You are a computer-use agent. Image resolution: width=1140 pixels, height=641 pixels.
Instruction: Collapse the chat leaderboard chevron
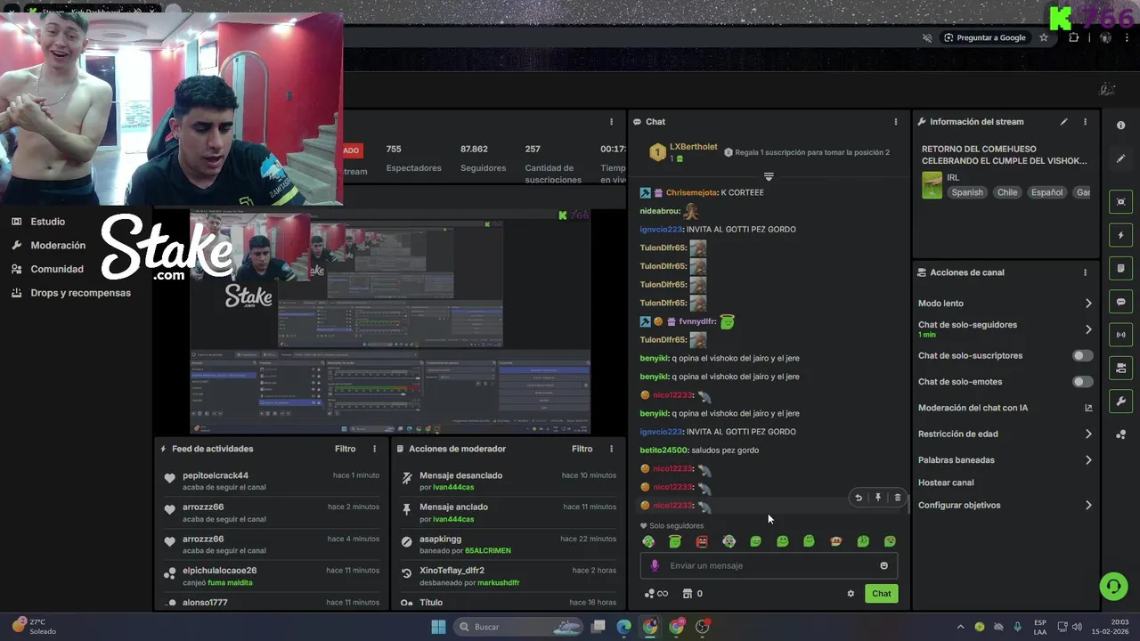[x=769, y=177]
